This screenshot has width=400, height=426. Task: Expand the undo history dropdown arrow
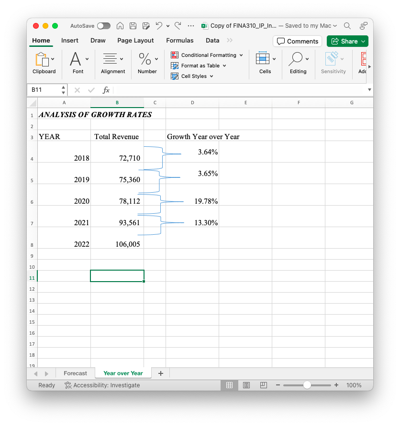click(x=168, y=26)
